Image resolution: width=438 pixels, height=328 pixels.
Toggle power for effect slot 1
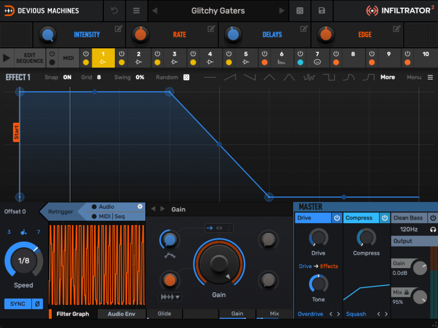[86, 54]
